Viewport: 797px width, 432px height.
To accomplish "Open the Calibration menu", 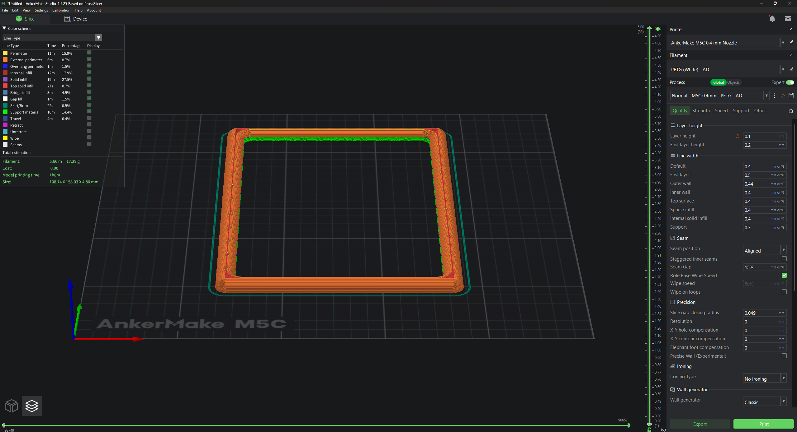I will pos(61,10).
